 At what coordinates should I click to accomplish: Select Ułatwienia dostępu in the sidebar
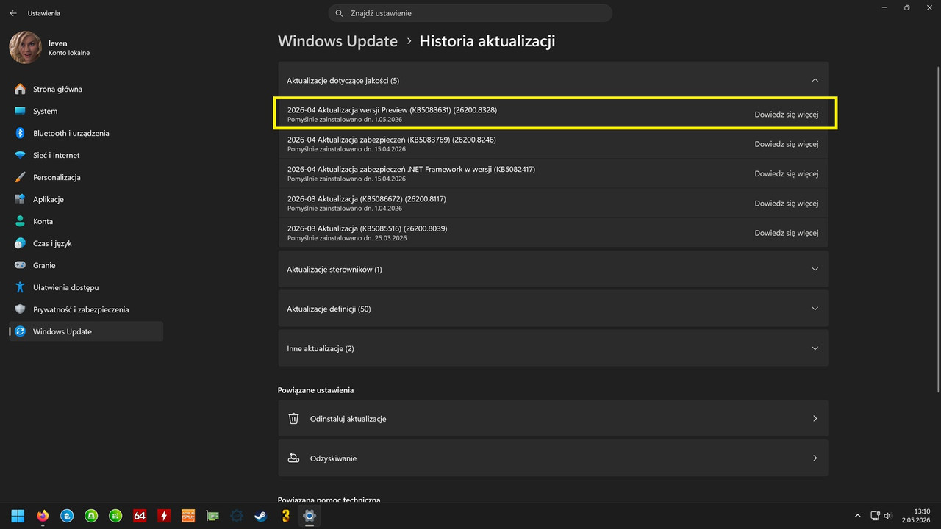click(x=86, y=287)
